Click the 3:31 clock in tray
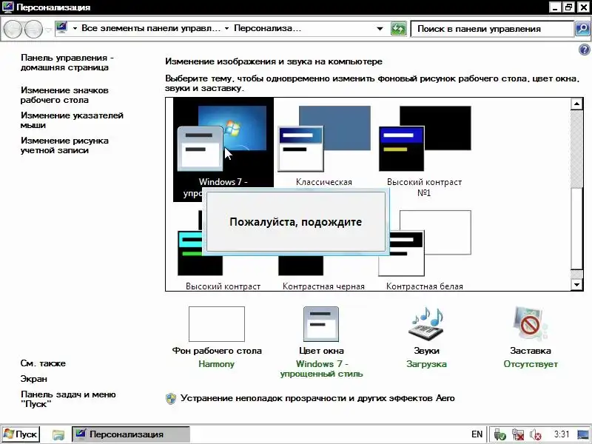Screen dimensions: 592x444 [x=562, y=434]
